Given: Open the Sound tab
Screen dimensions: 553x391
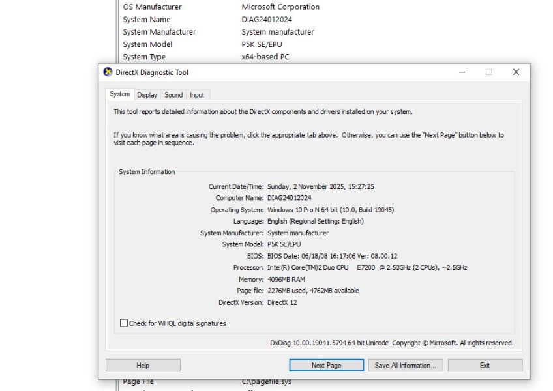Looking at the screenshot, I should pyautogui.click(x=173, y=94).
